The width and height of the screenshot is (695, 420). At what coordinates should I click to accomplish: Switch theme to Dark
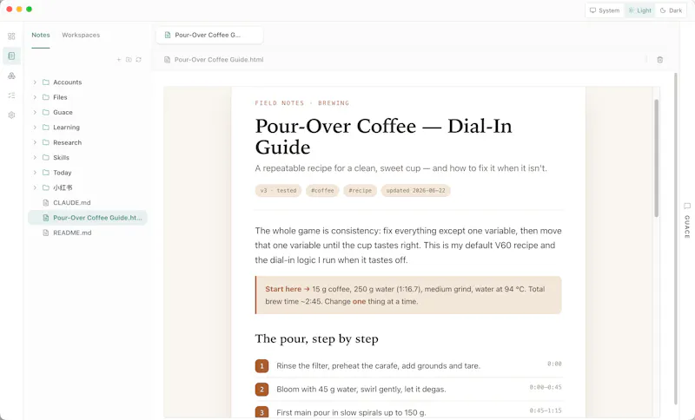pos(671,10)
